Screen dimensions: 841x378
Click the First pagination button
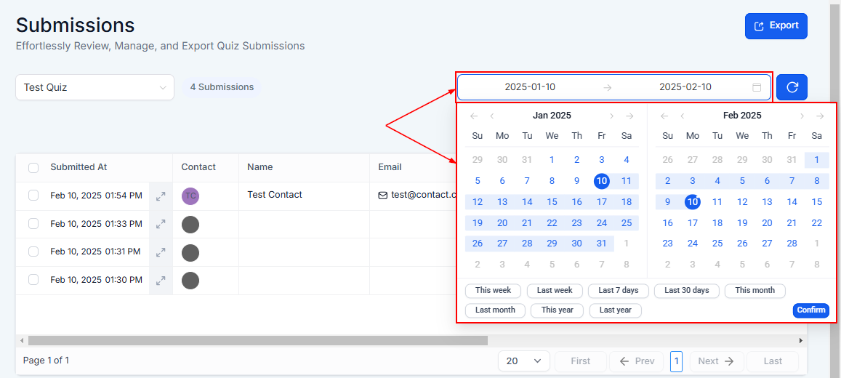point(580,361)
